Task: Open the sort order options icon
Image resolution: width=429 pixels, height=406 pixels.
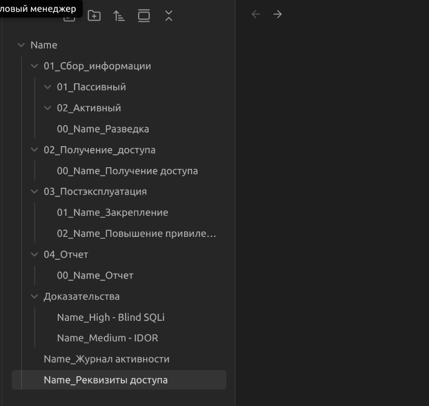Action: (119, 16)
